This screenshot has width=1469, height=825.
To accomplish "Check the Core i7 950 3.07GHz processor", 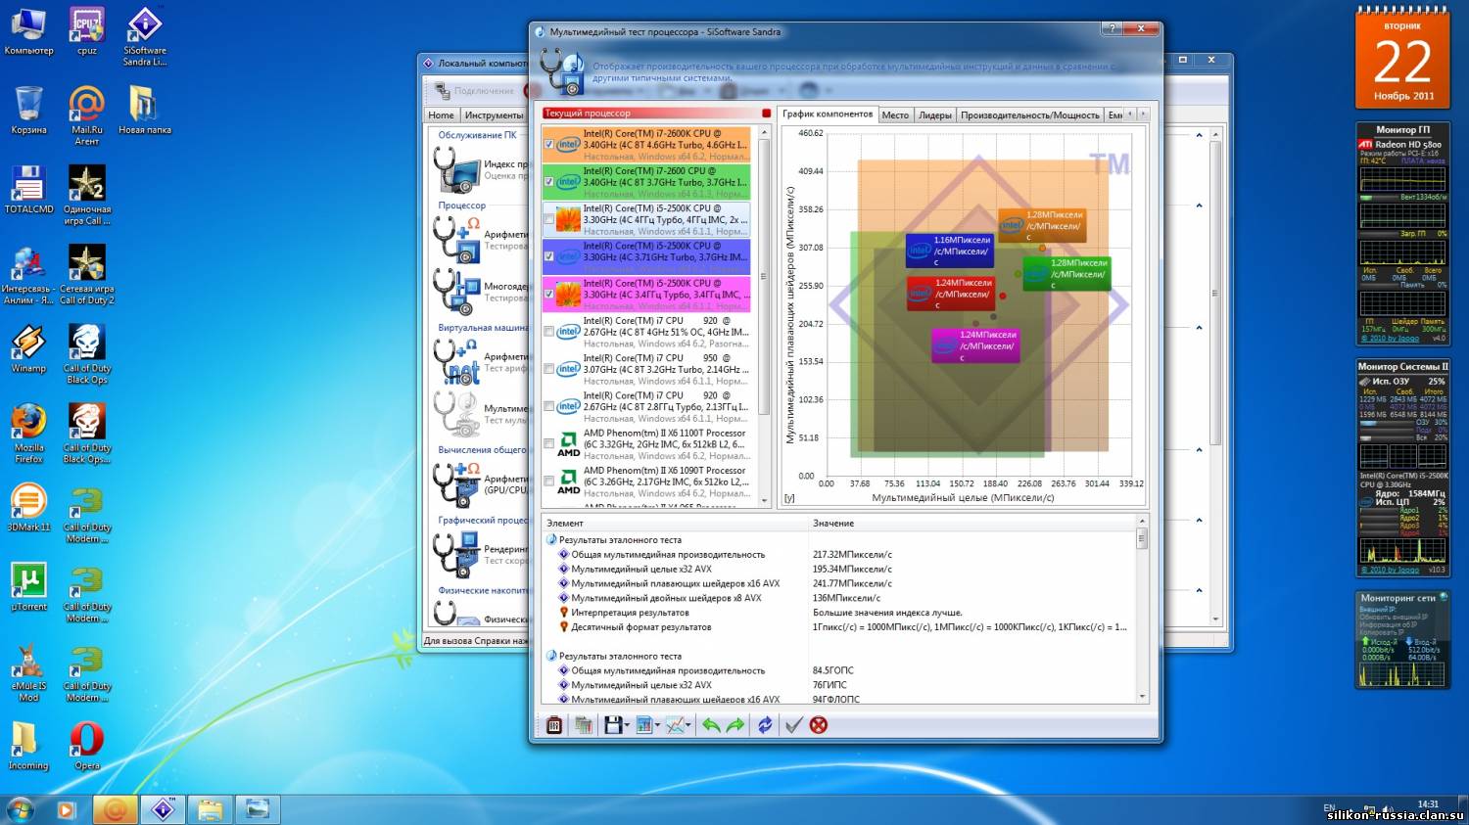I will (x=548, y=369).
